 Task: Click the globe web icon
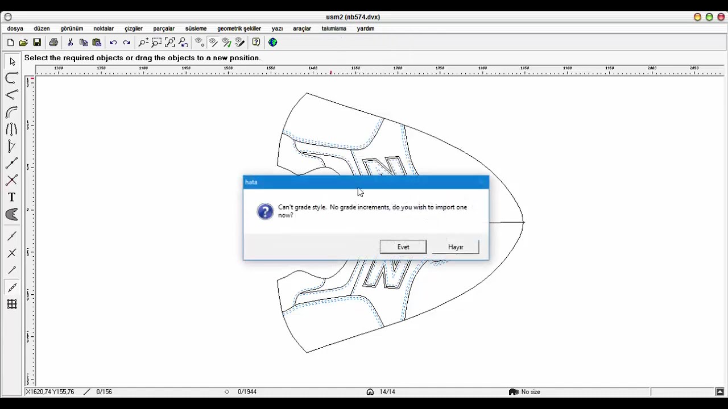[273, 42]
